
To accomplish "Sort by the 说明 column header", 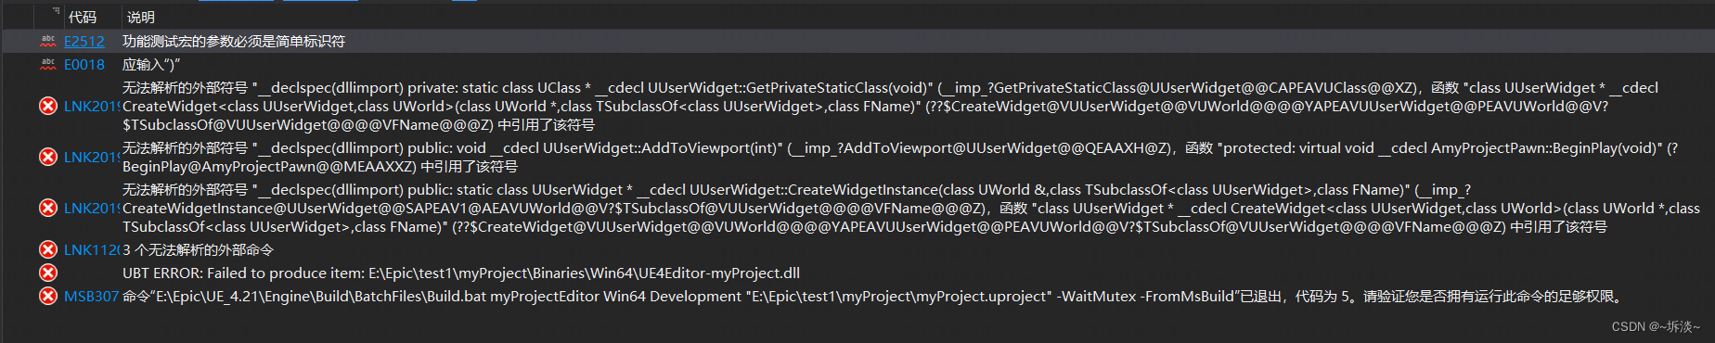I will point(141,18).
